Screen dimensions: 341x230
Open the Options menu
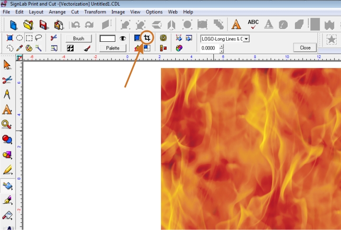[154, 12]
